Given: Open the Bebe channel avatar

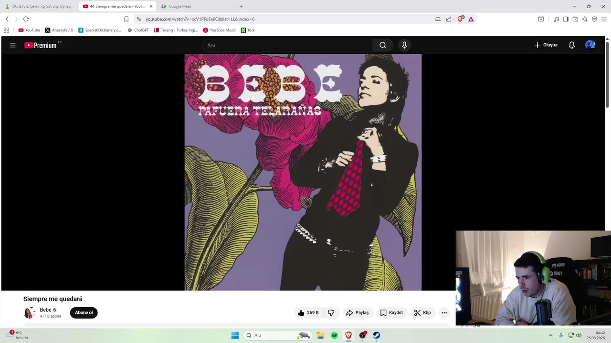Looking at the screenshot, I should click(x=29, y=313).
